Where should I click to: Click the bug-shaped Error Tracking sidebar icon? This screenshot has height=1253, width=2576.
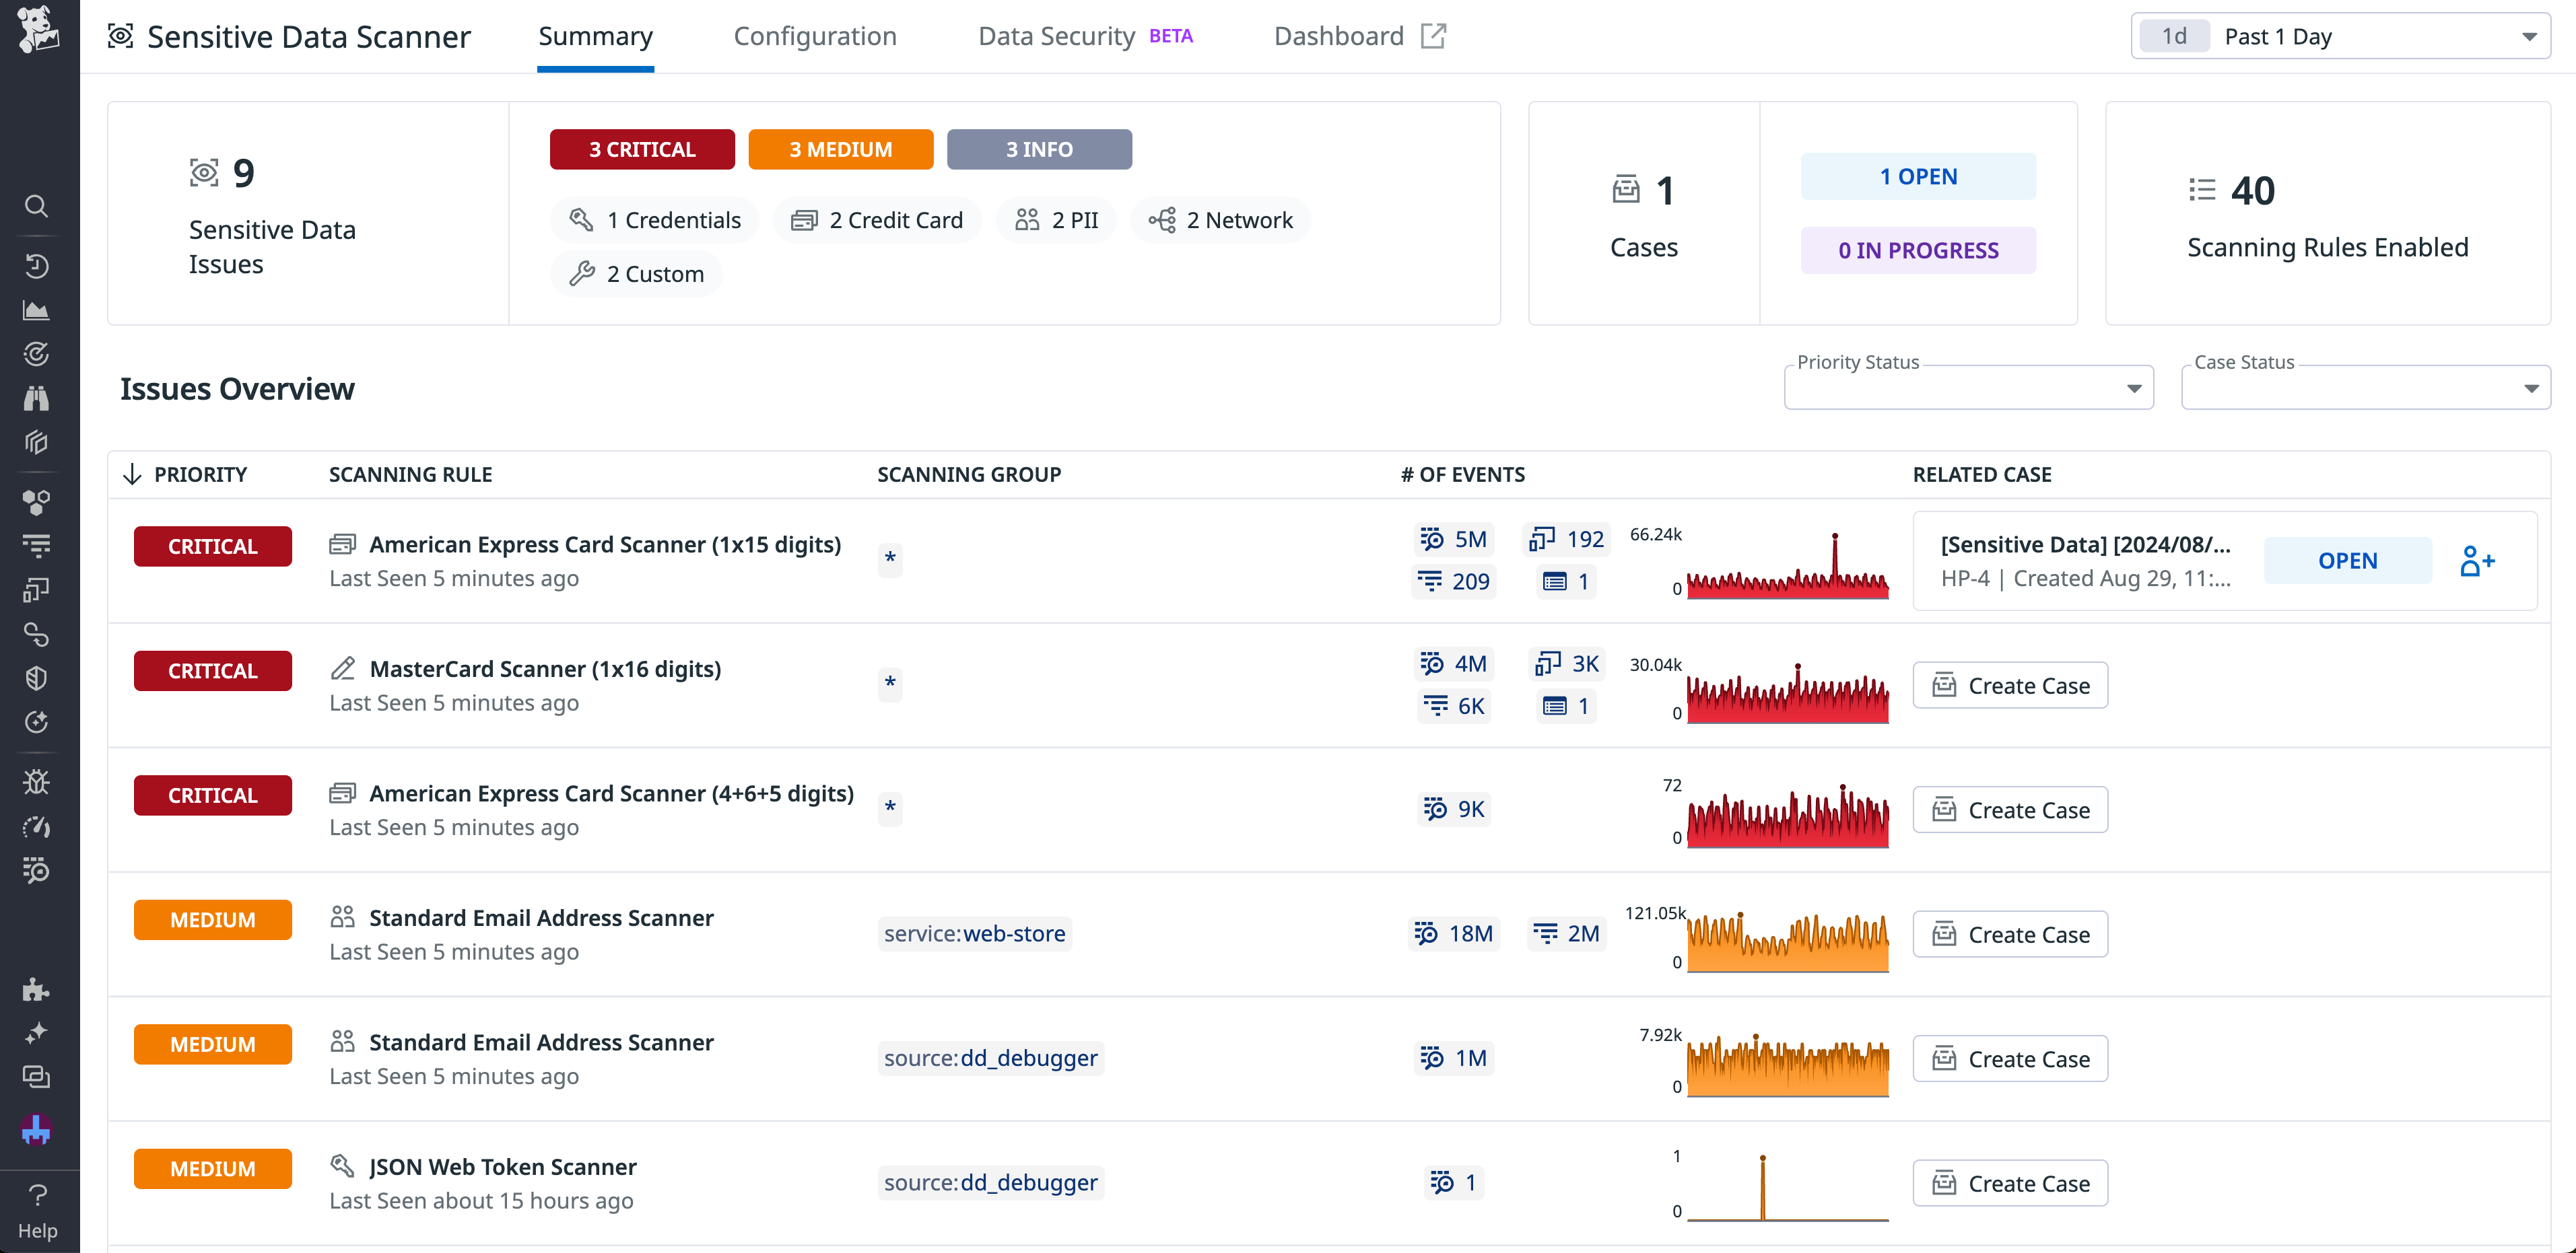click(37, 781)
